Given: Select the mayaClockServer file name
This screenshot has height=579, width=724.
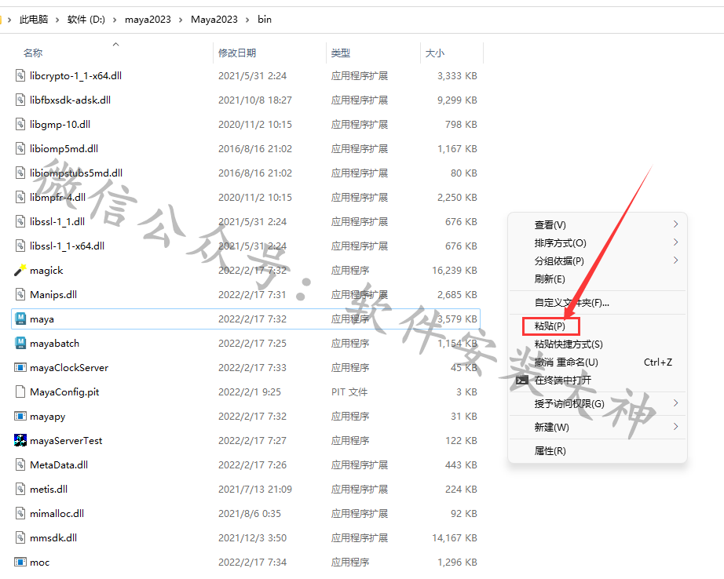Looking at the screenshot, I should 69,368.
